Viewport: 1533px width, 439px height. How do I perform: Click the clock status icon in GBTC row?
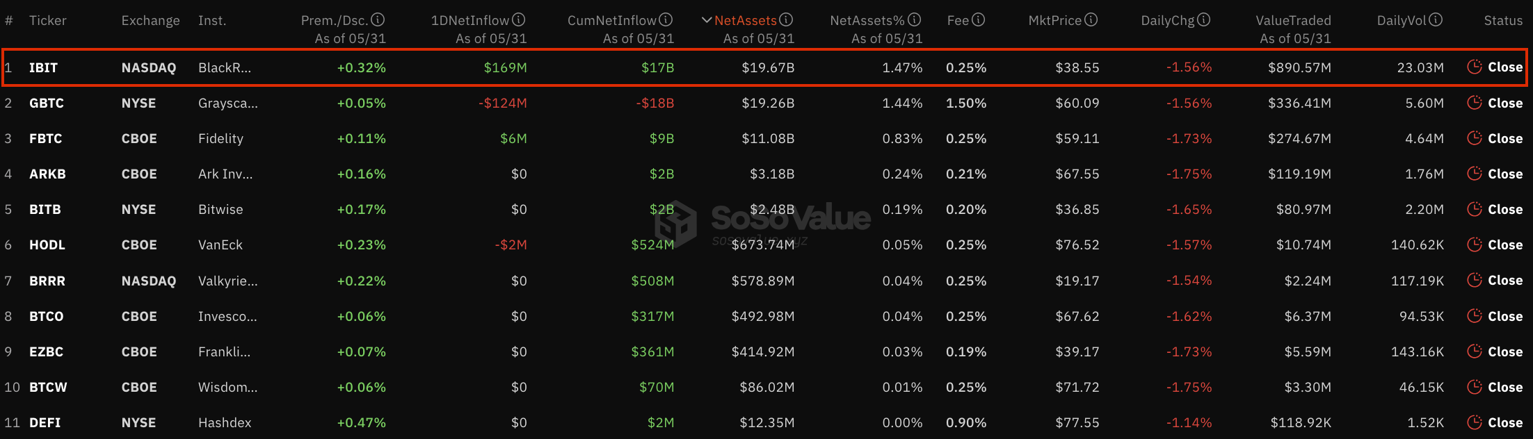coord(1474,103)
